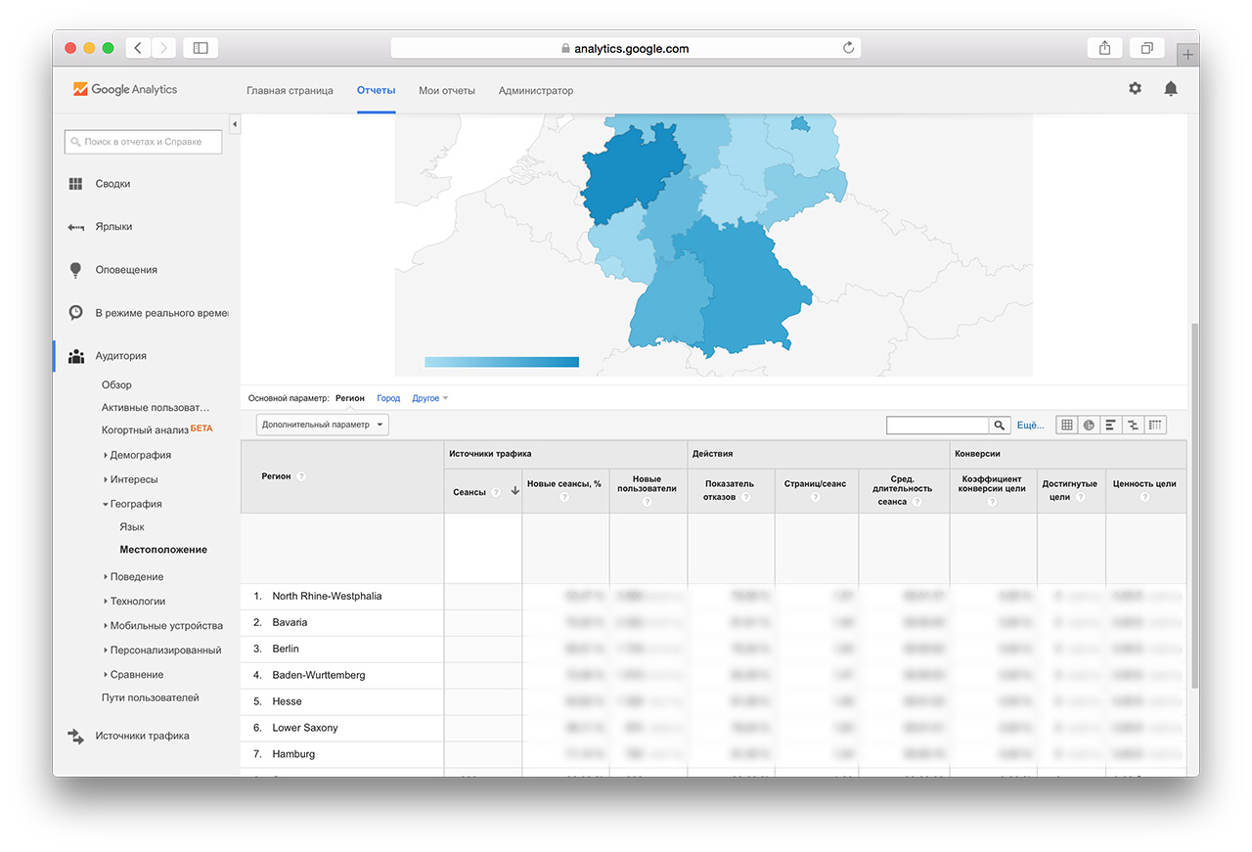The height and width of the screenshot is (852, 1252).
Task: Open the Главная страница tab
Action: click(290, 91)
